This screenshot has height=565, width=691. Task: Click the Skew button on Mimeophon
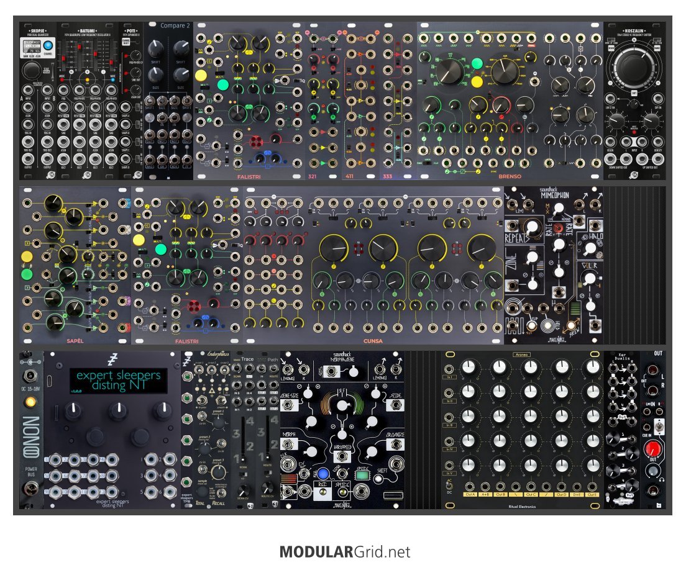coord(572,326)
